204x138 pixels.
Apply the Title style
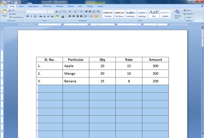(x=154, y=14)
